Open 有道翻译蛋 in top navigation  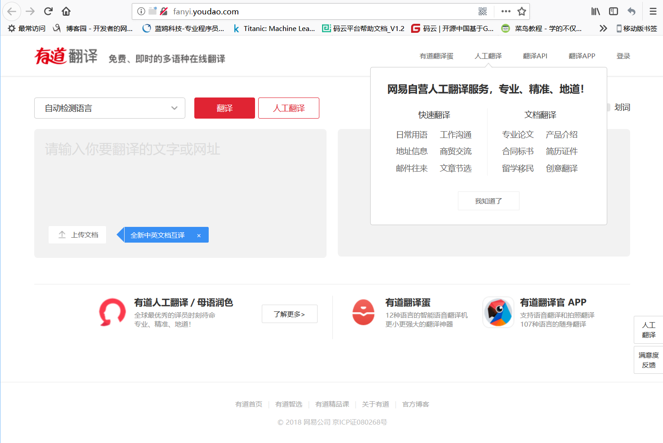[x=436, y=56]
